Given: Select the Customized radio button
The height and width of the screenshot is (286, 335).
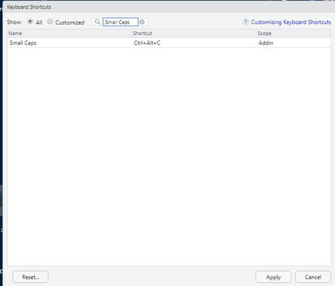Looking at the screenshot, I should click(x=50, y=21).
